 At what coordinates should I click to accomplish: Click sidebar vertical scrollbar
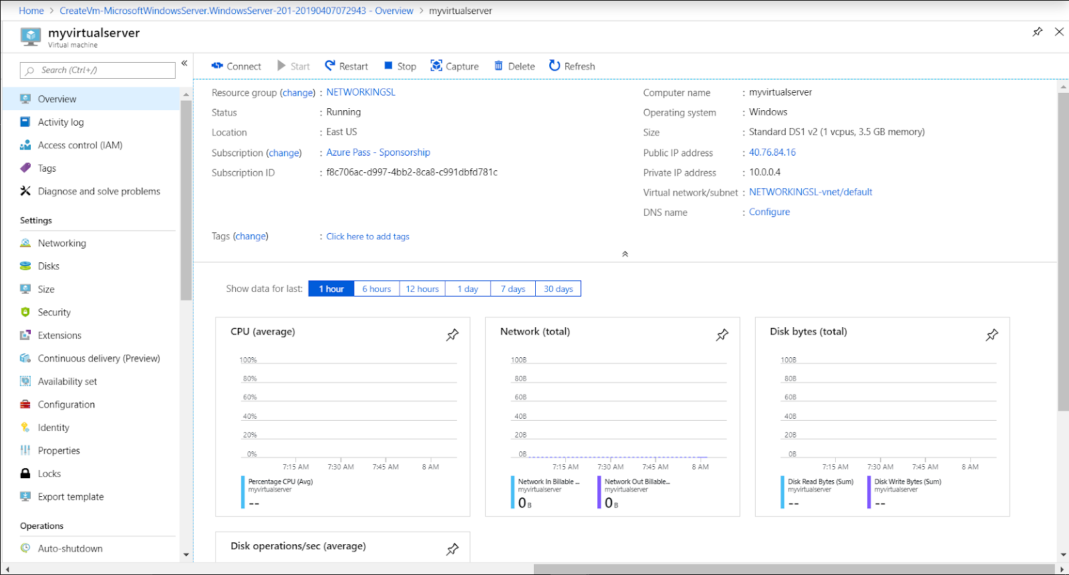click(186, 200)
